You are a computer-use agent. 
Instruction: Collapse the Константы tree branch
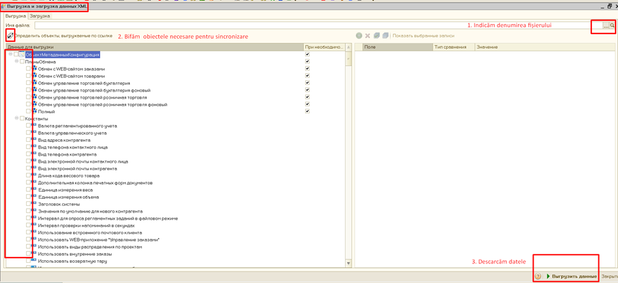(16, 118)
